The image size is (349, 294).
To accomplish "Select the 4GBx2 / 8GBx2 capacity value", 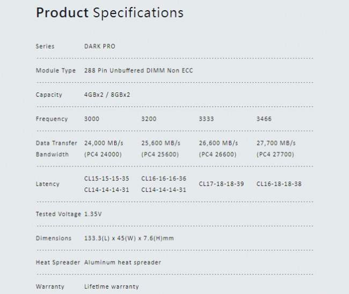I will (x=107, y=95).
